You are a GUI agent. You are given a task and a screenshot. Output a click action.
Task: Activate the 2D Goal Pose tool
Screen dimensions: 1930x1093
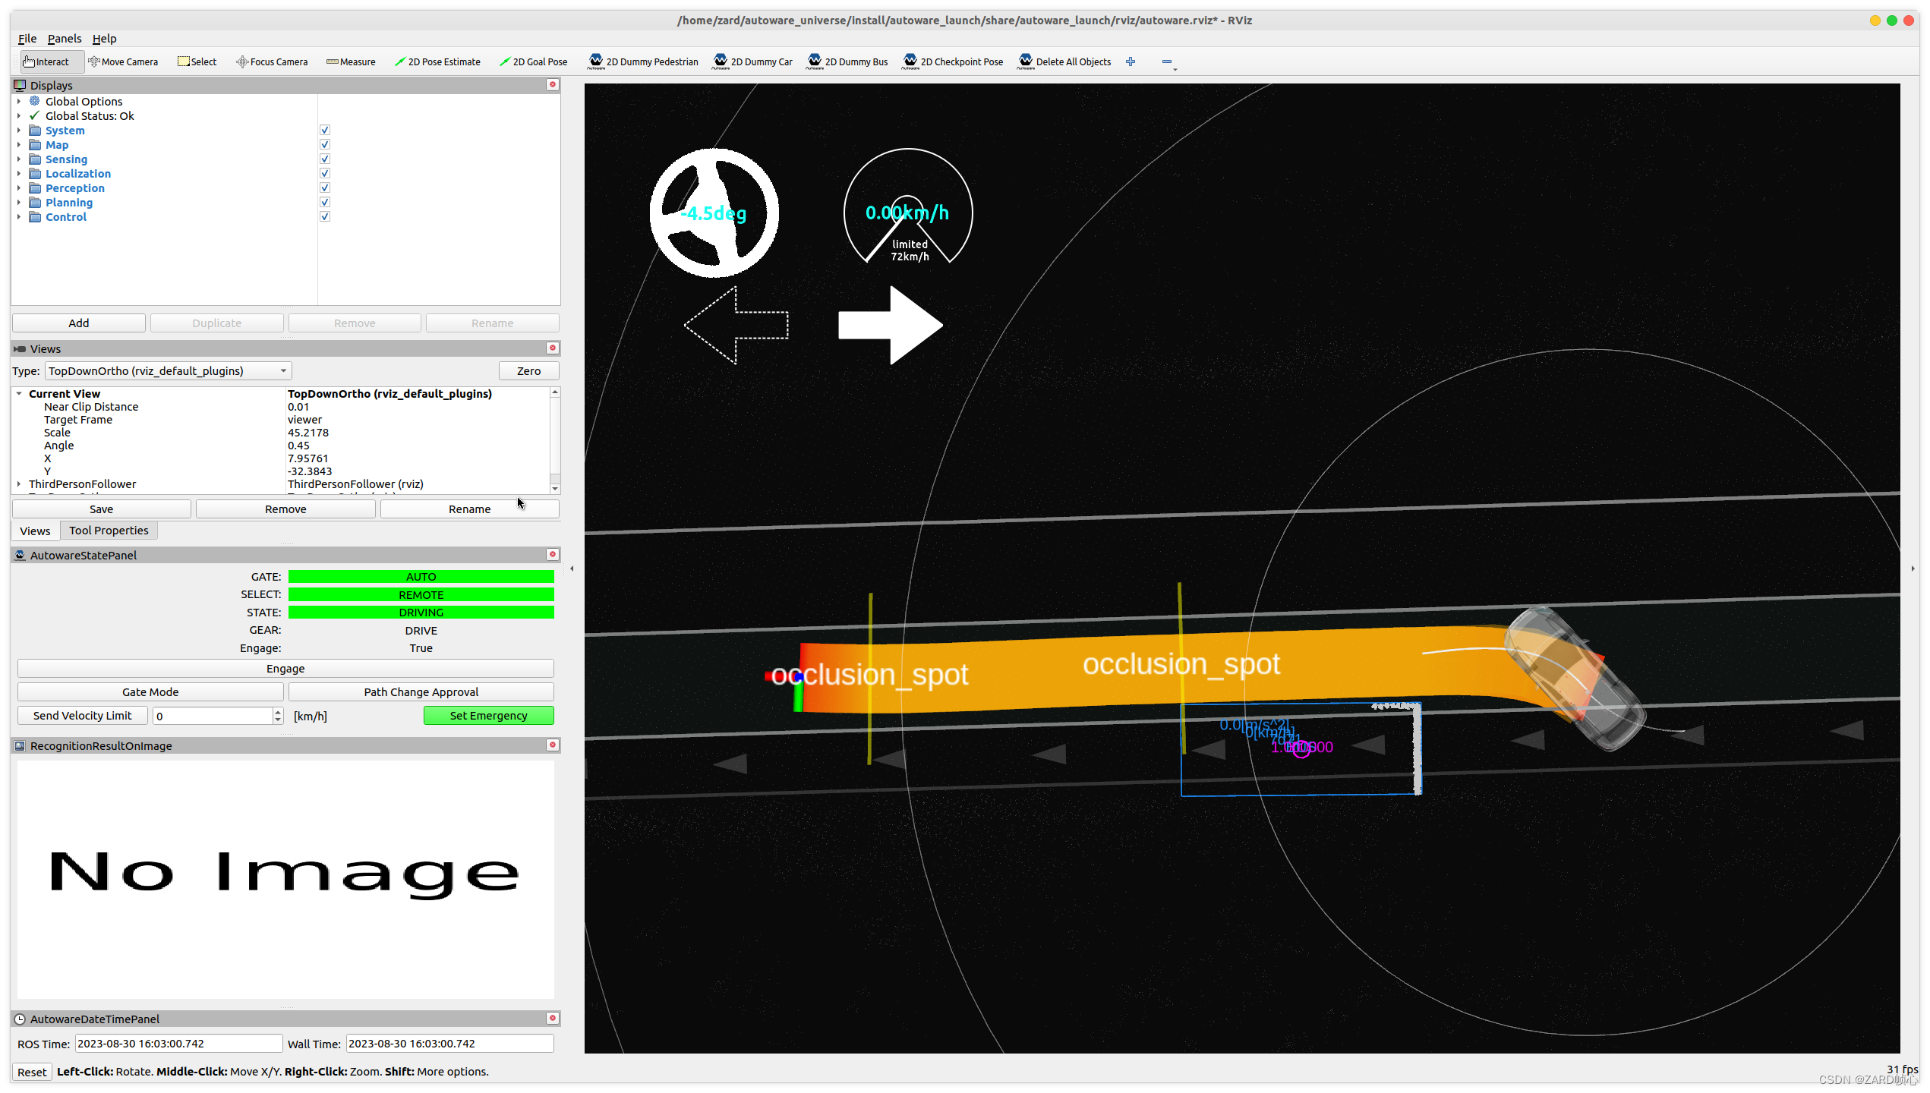pyautogui.click(x=533, y=62)
